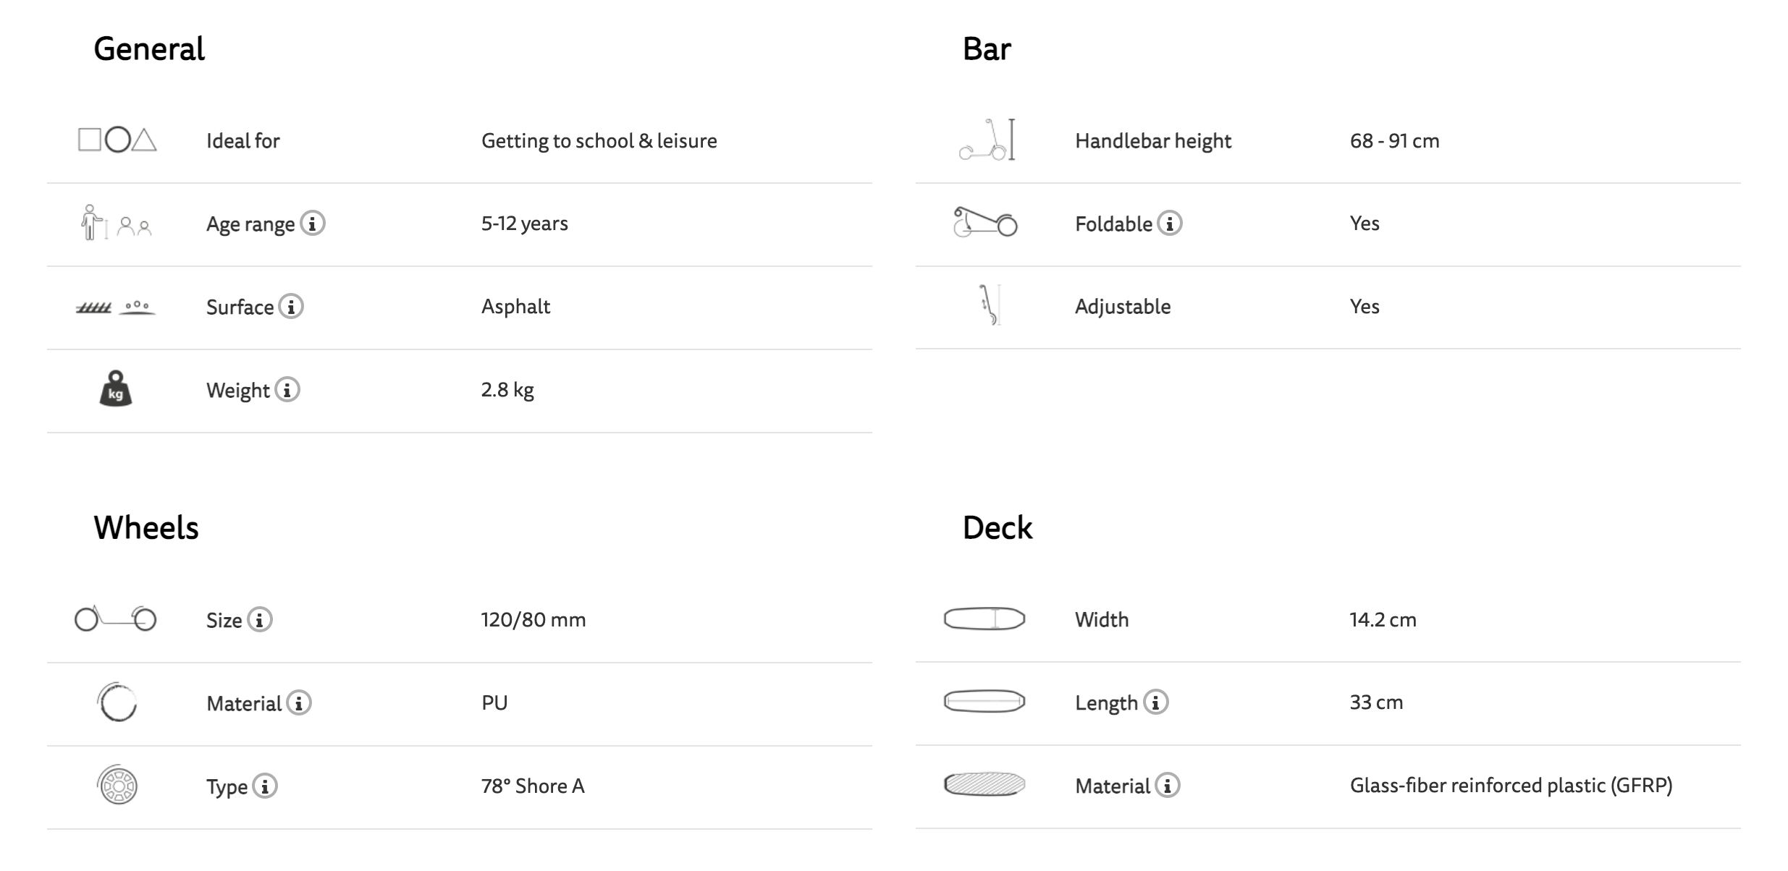Viewport: 1788px width, 871px height.
Task: Click the info icon beside wheel Type
Action: (x=265, y=786)
